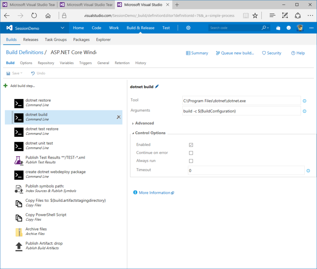Click the dotnet unit test terminal icon
The image size is (317, 269).
pyautogui.click(x=19, y=146)
